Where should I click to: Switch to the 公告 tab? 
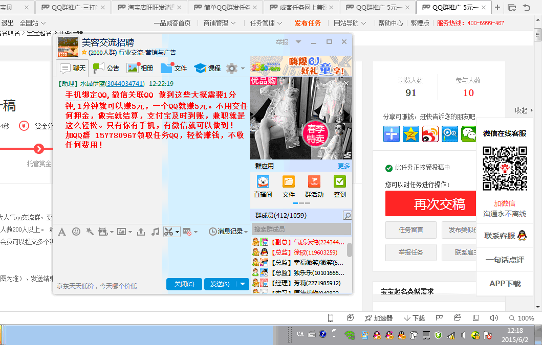point(106,68)
